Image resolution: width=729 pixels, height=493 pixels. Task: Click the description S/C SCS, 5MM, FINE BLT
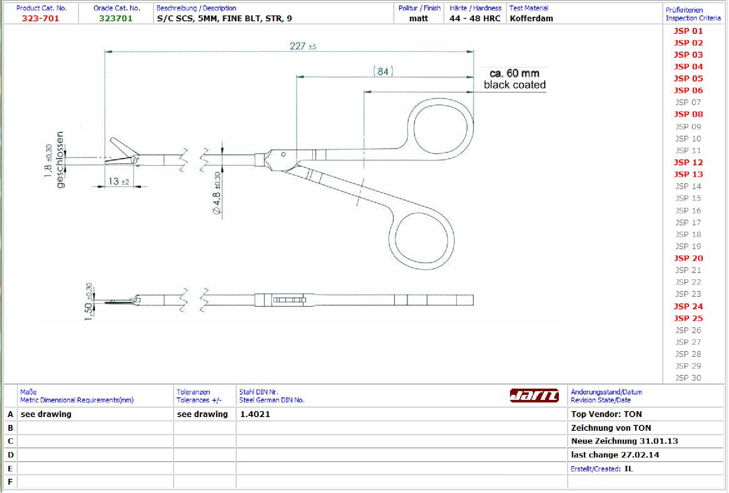224,18
